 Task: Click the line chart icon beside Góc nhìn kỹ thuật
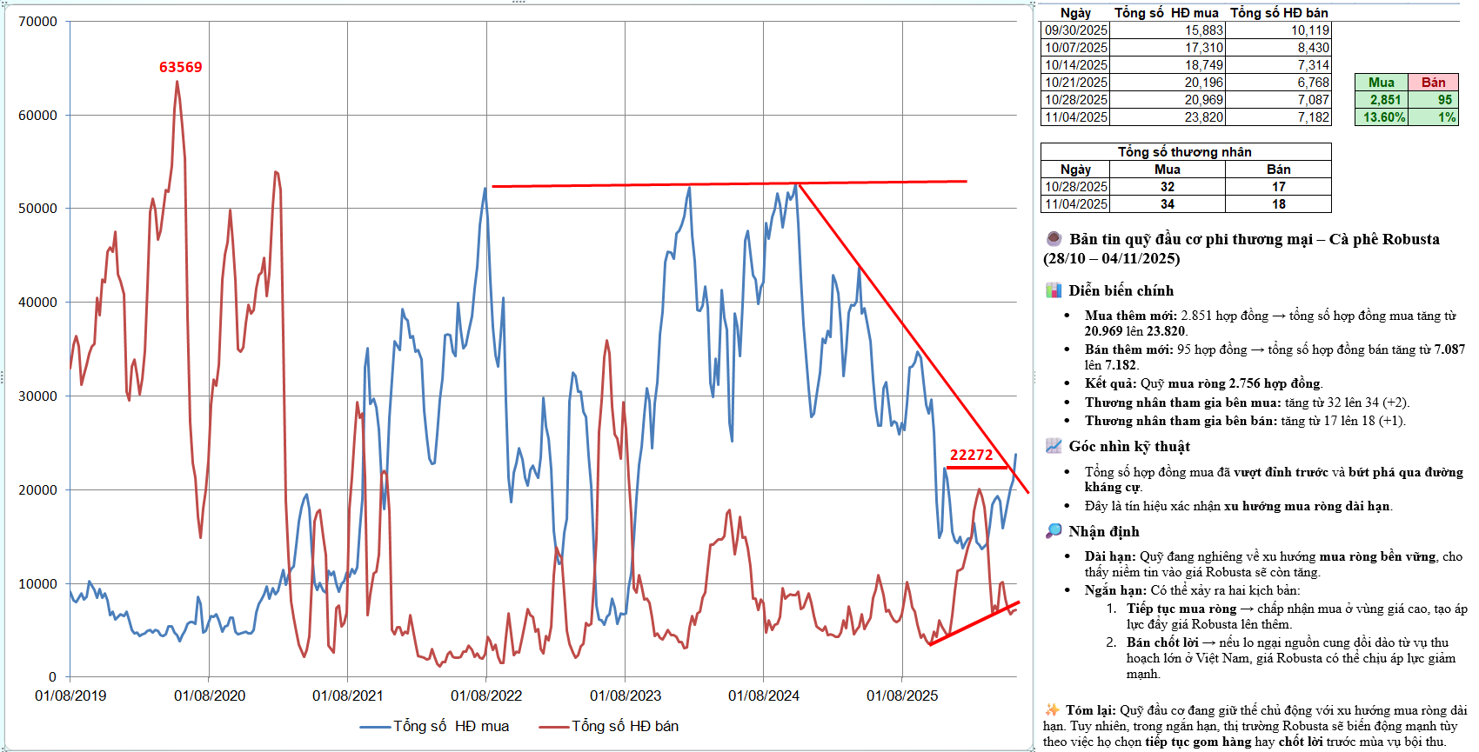(x=1054, y=446)
